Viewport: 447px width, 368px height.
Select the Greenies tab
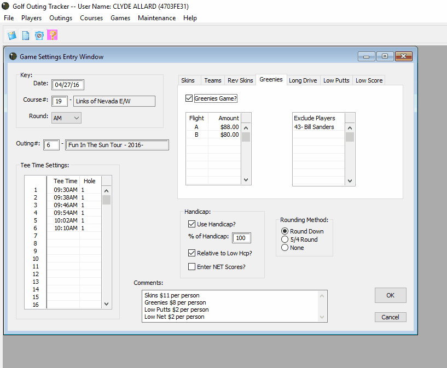click(x=271, y=79)
